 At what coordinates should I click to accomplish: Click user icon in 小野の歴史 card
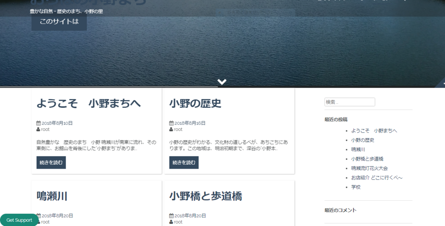point(171,130)
